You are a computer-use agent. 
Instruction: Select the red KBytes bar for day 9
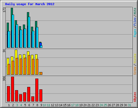[41, 95]
